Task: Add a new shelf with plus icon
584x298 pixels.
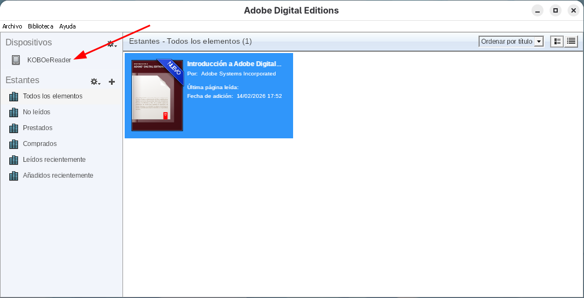Action: pos(112,81)
